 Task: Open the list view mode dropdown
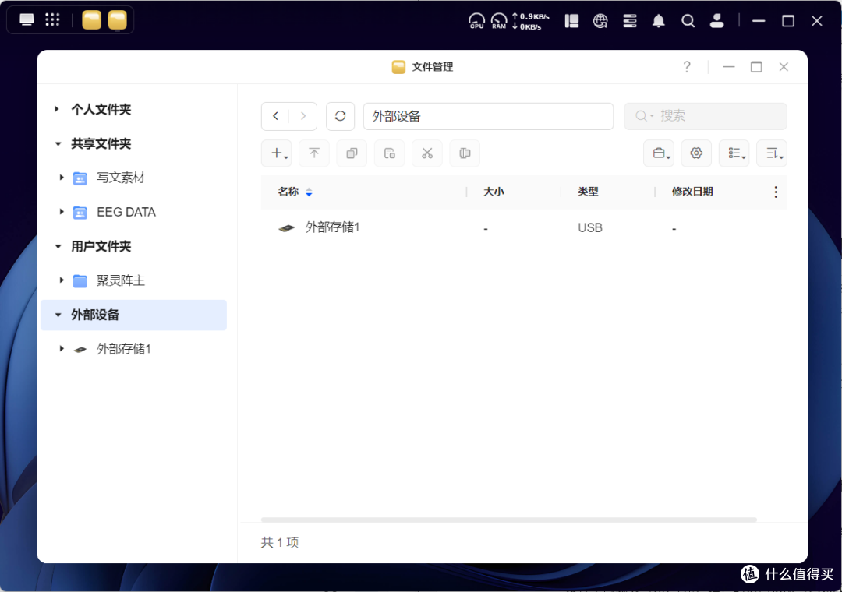[x=734, y=153]
